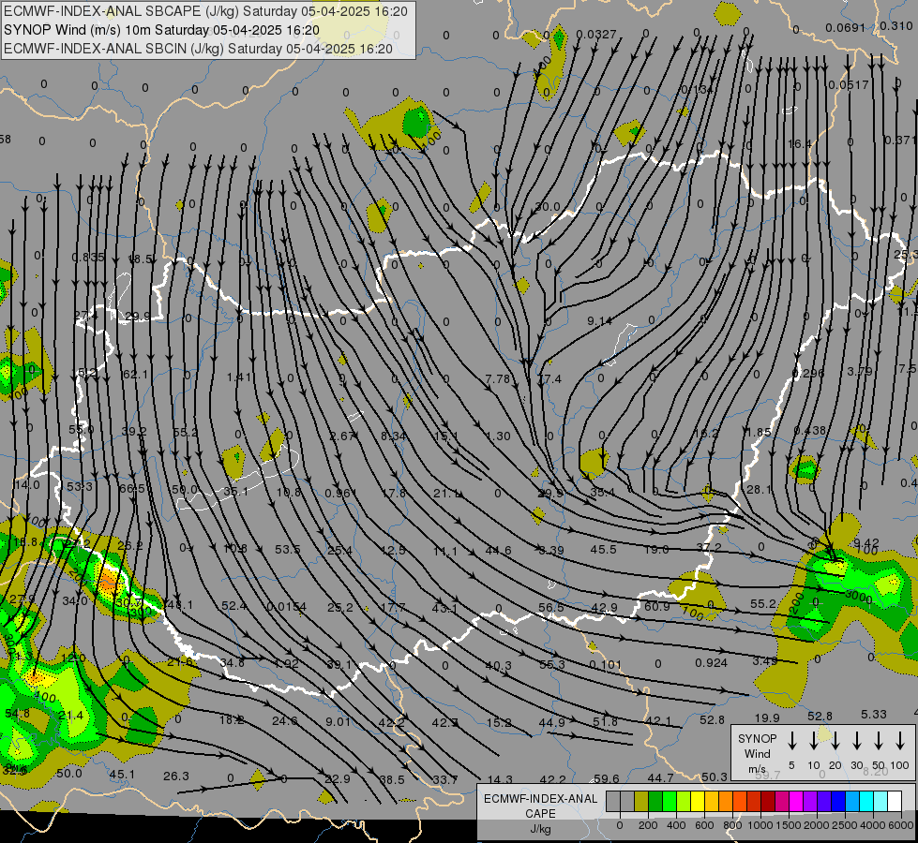The image size is (918, 843).
Task: Click the map value 7.78
Action: [x=498, y=379]
